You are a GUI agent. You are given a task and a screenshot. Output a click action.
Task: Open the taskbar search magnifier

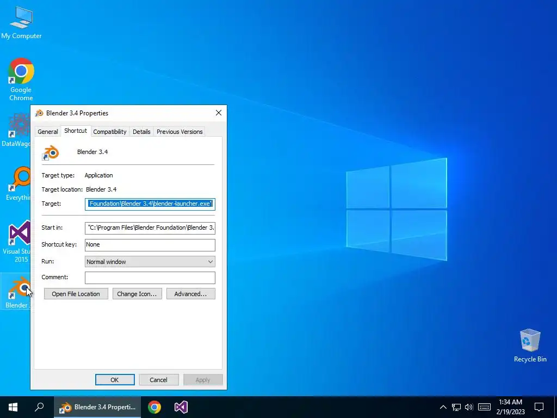click(39, 407)
